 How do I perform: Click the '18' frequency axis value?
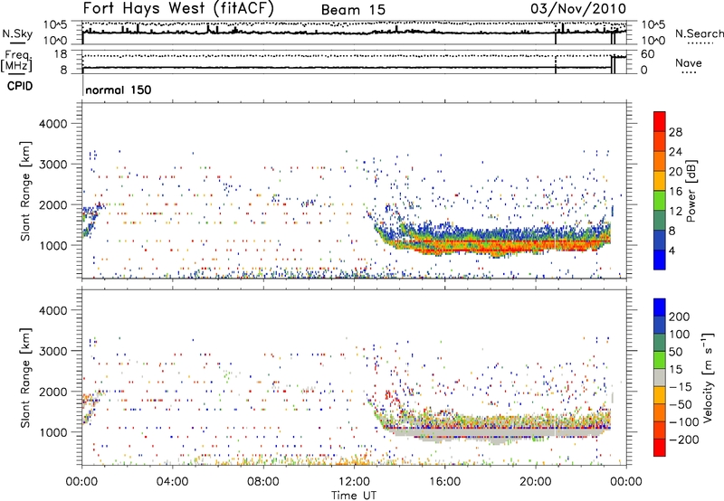tap(61, 54)
